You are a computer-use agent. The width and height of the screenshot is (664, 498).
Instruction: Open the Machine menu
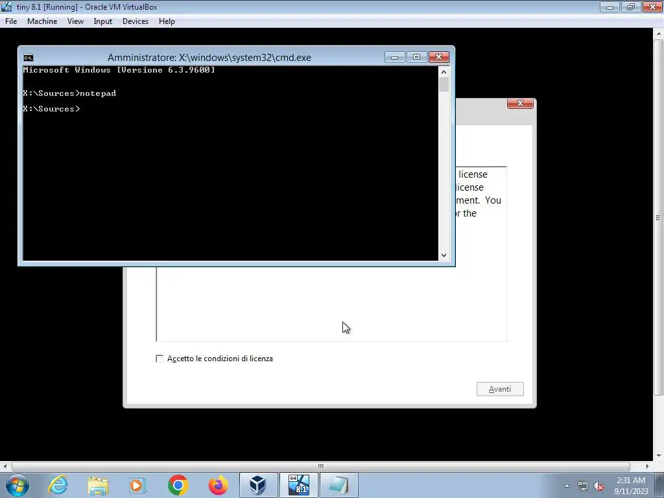click(x=42, y=21)
